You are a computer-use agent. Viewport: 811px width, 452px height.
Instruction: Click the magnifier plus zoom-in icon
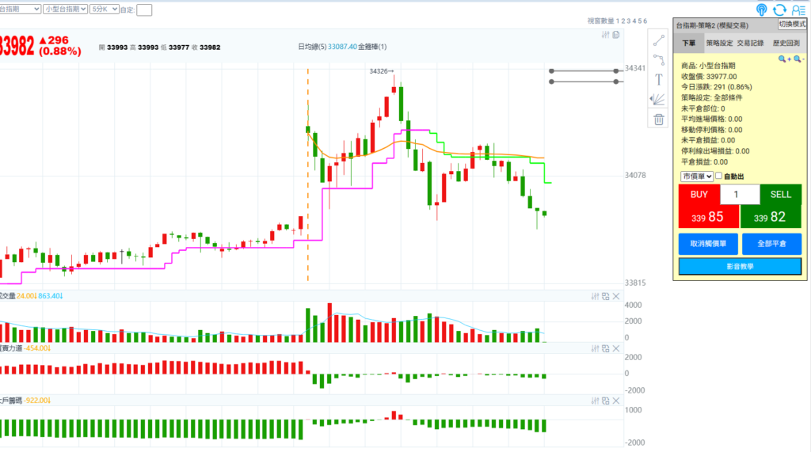tap(784, 59)
